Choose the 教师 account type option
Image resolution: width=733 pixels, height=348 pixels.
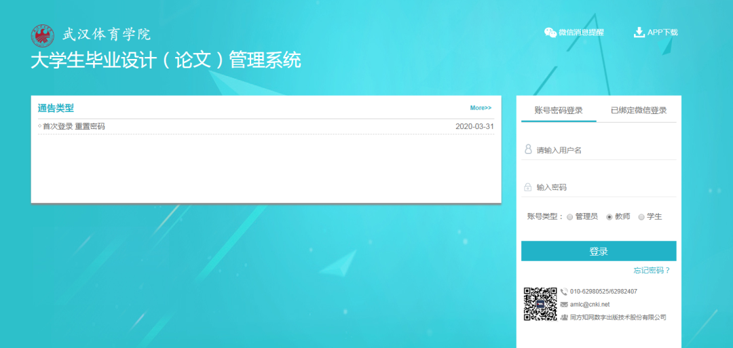coord(609,217)
